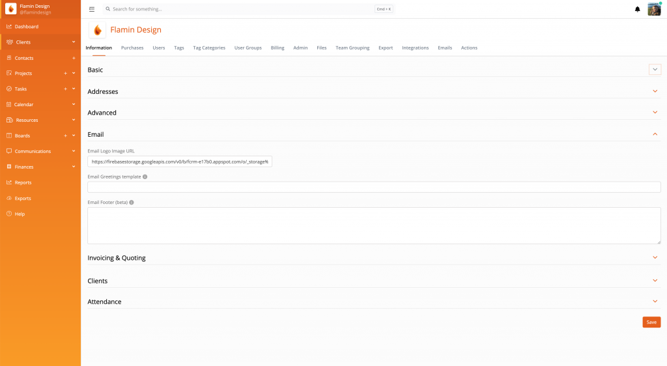Expand the Addresses section
This screenshot has width=667, height=366.
coord(655,91)
